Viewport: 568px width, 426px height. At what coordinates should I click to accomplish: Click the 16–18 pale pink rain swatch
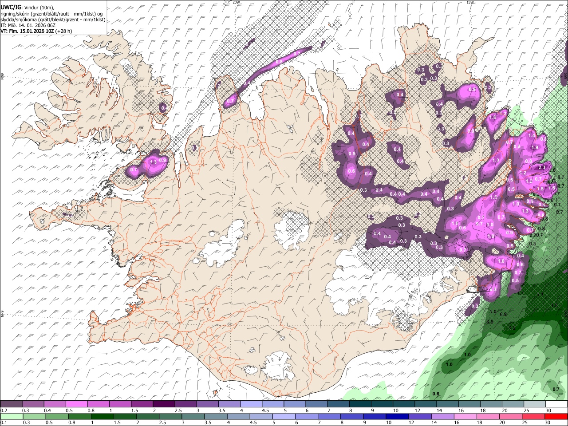pos(465,417)
